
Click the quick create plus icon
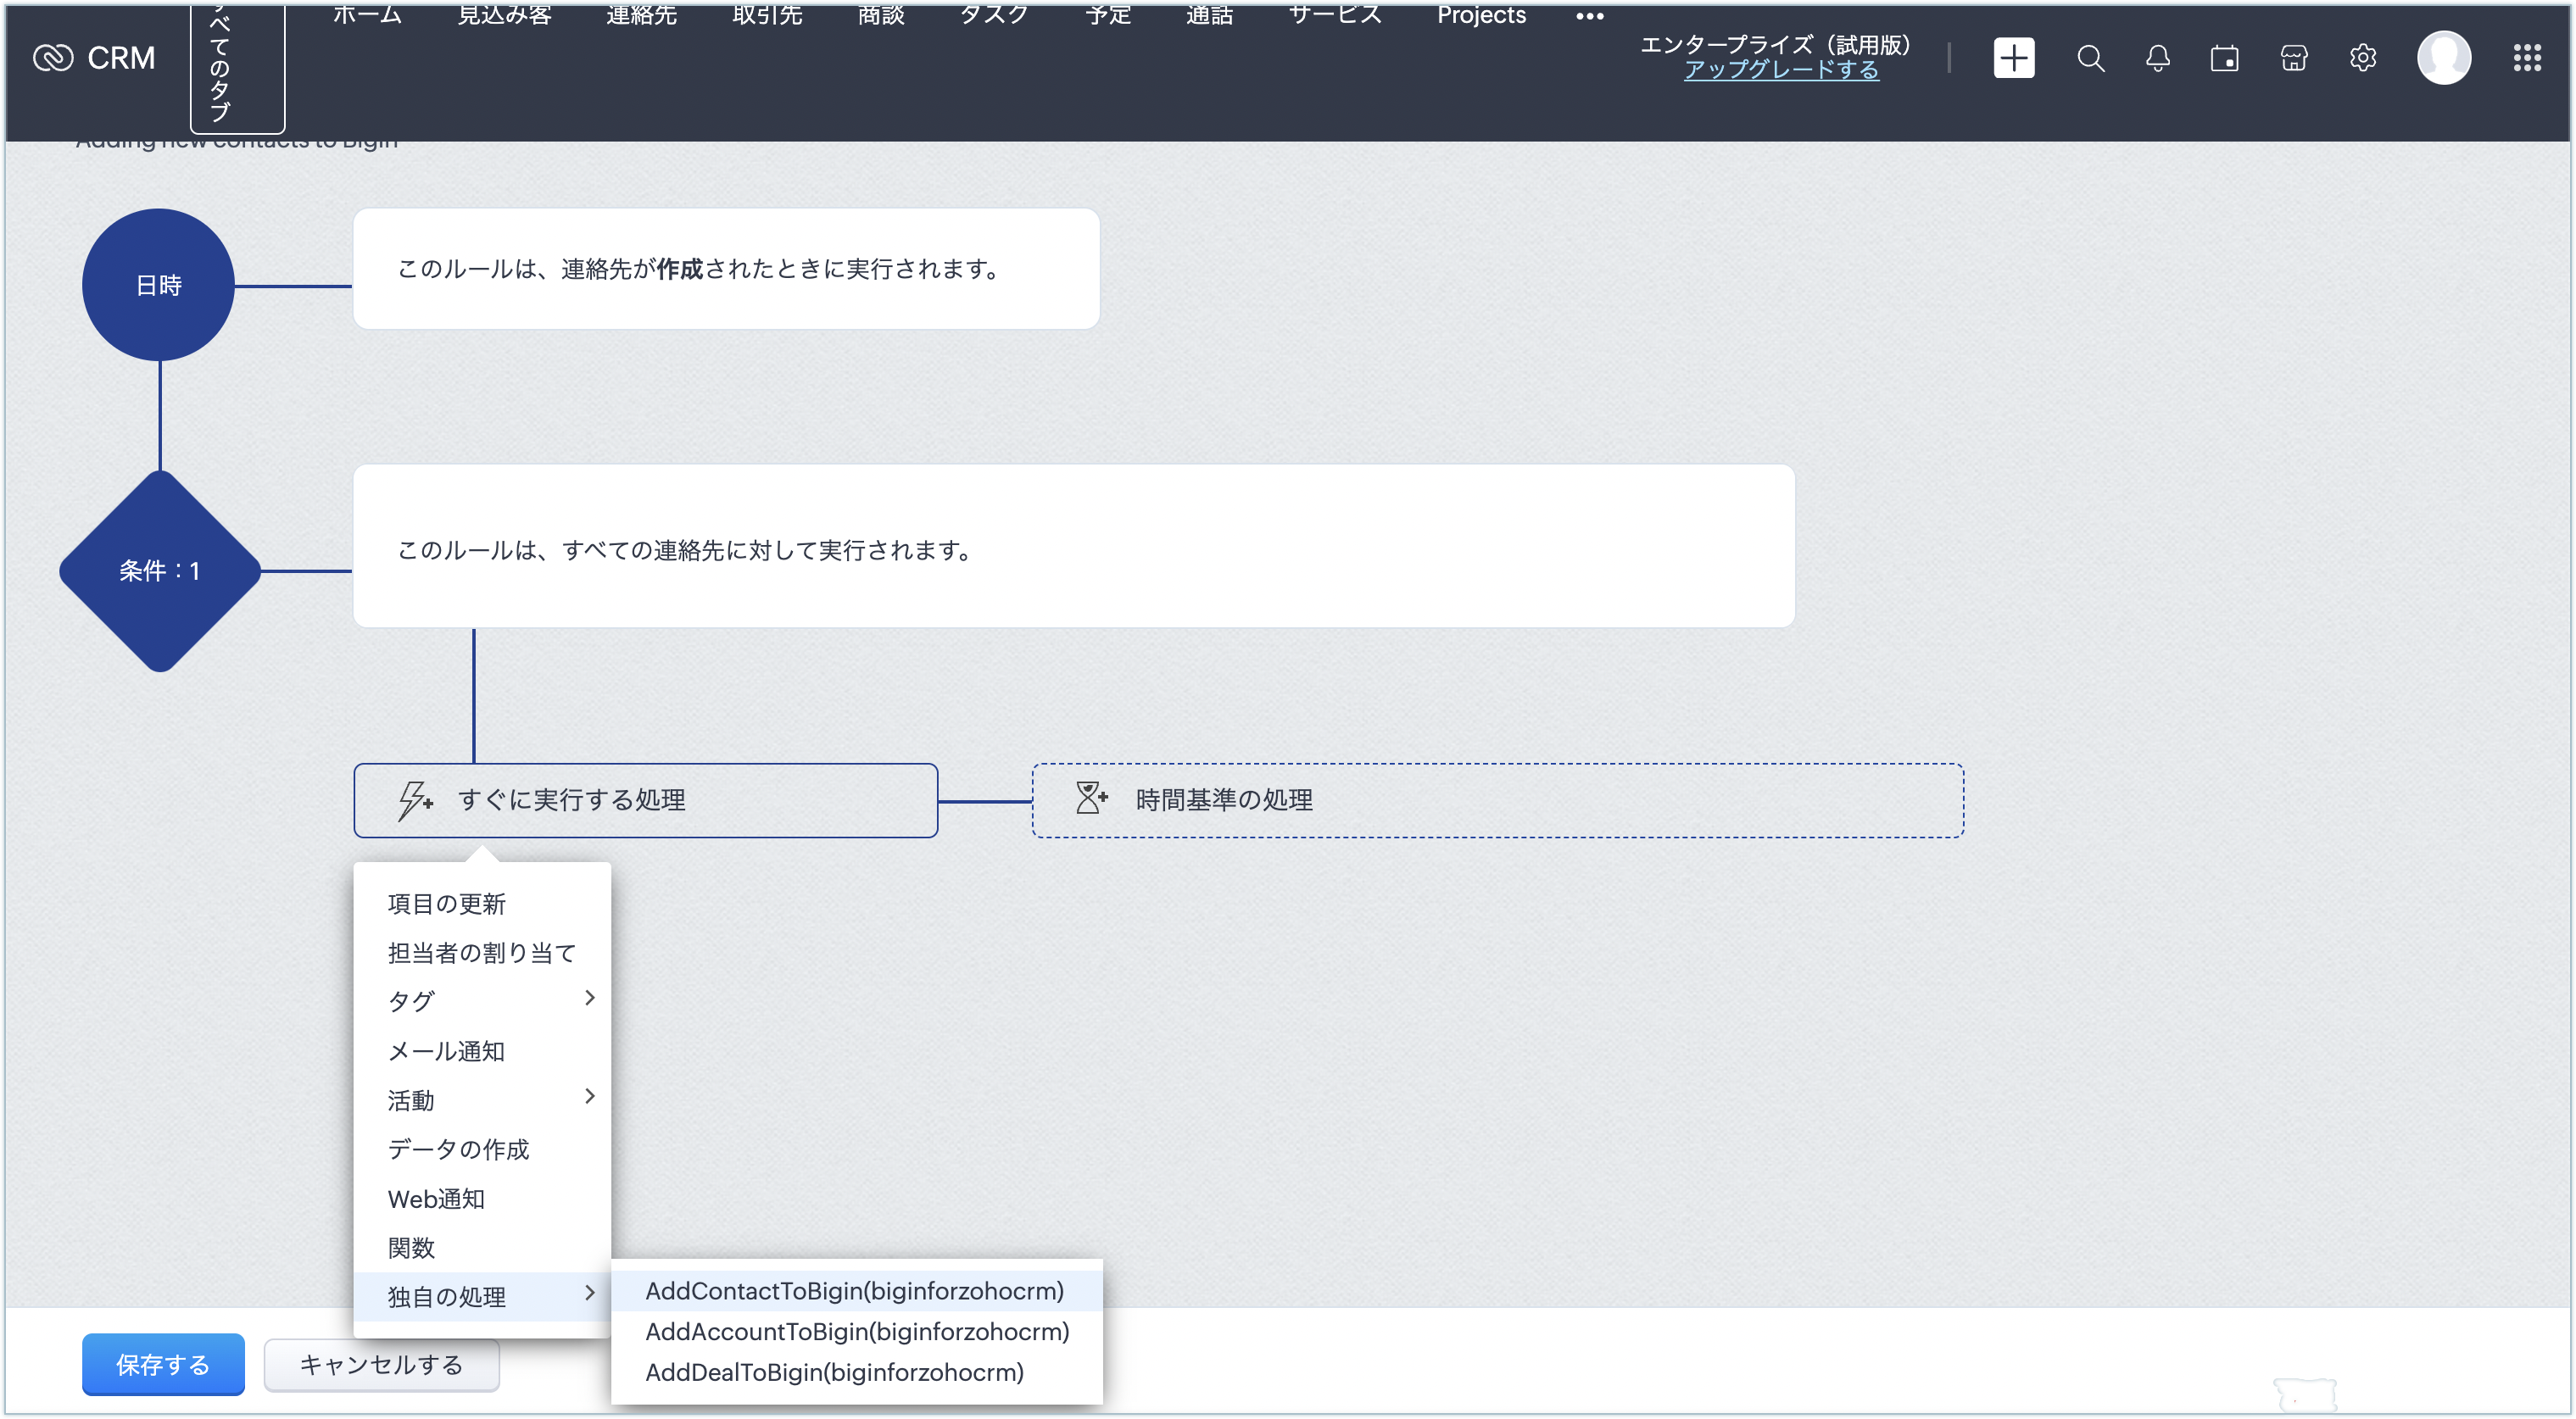click(x=2013, y=58)
